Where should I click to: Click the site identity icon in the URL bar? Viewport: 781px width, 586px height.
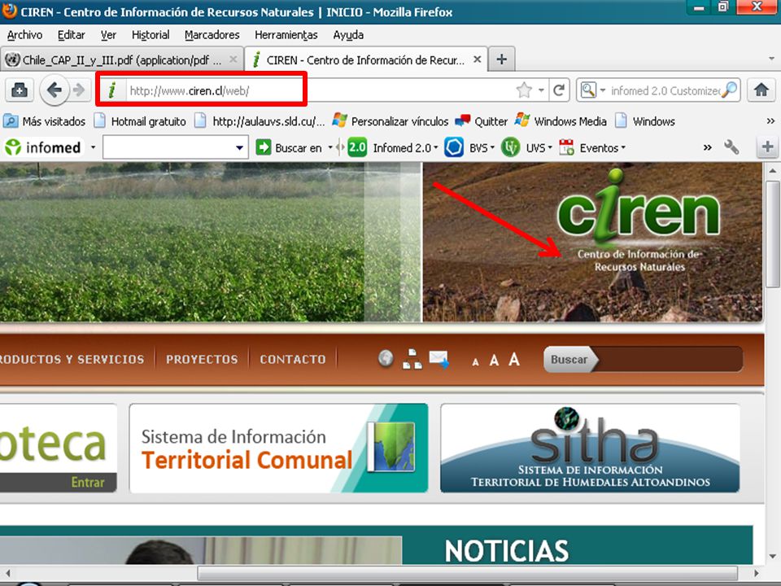click(x=112, y=90)
